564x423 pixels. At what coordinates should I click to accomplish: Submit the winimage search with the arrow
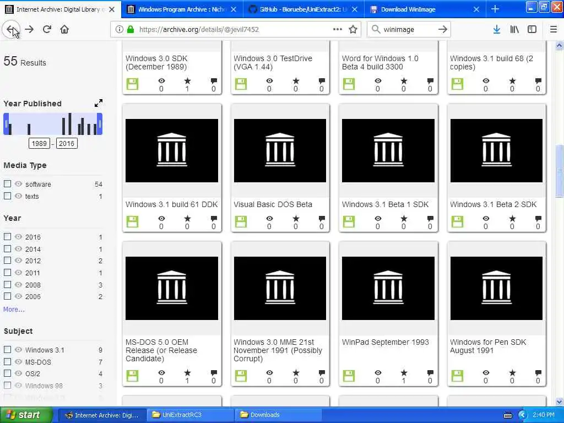443,30
